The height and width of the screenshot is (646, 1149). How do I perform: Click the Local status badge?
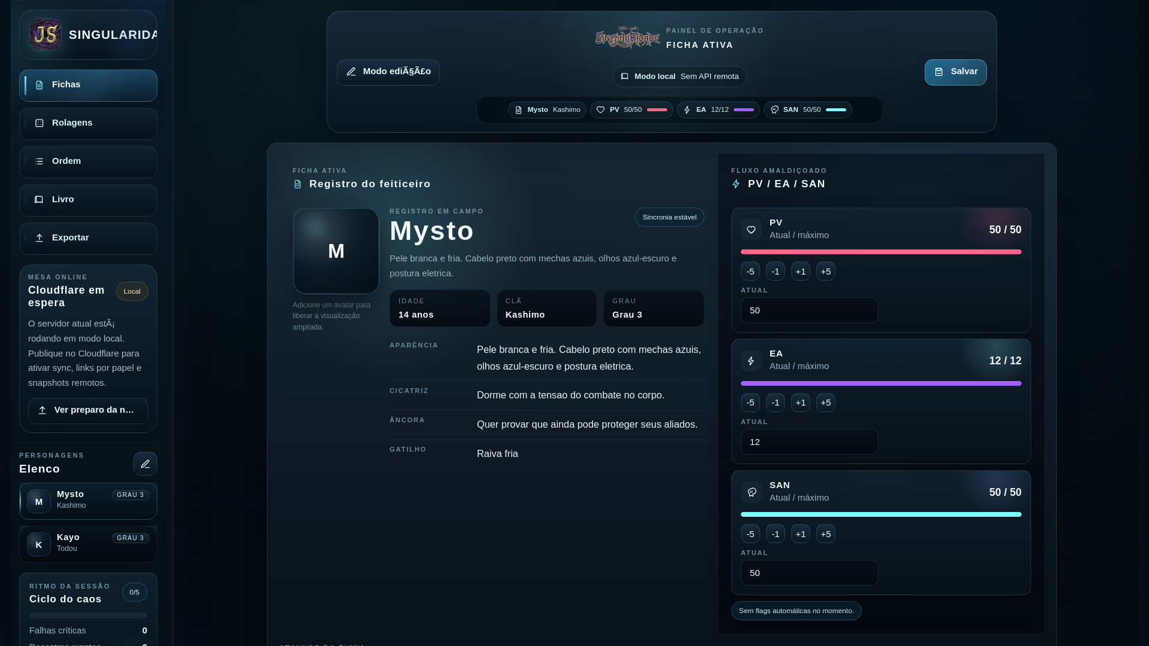(132, 291)
